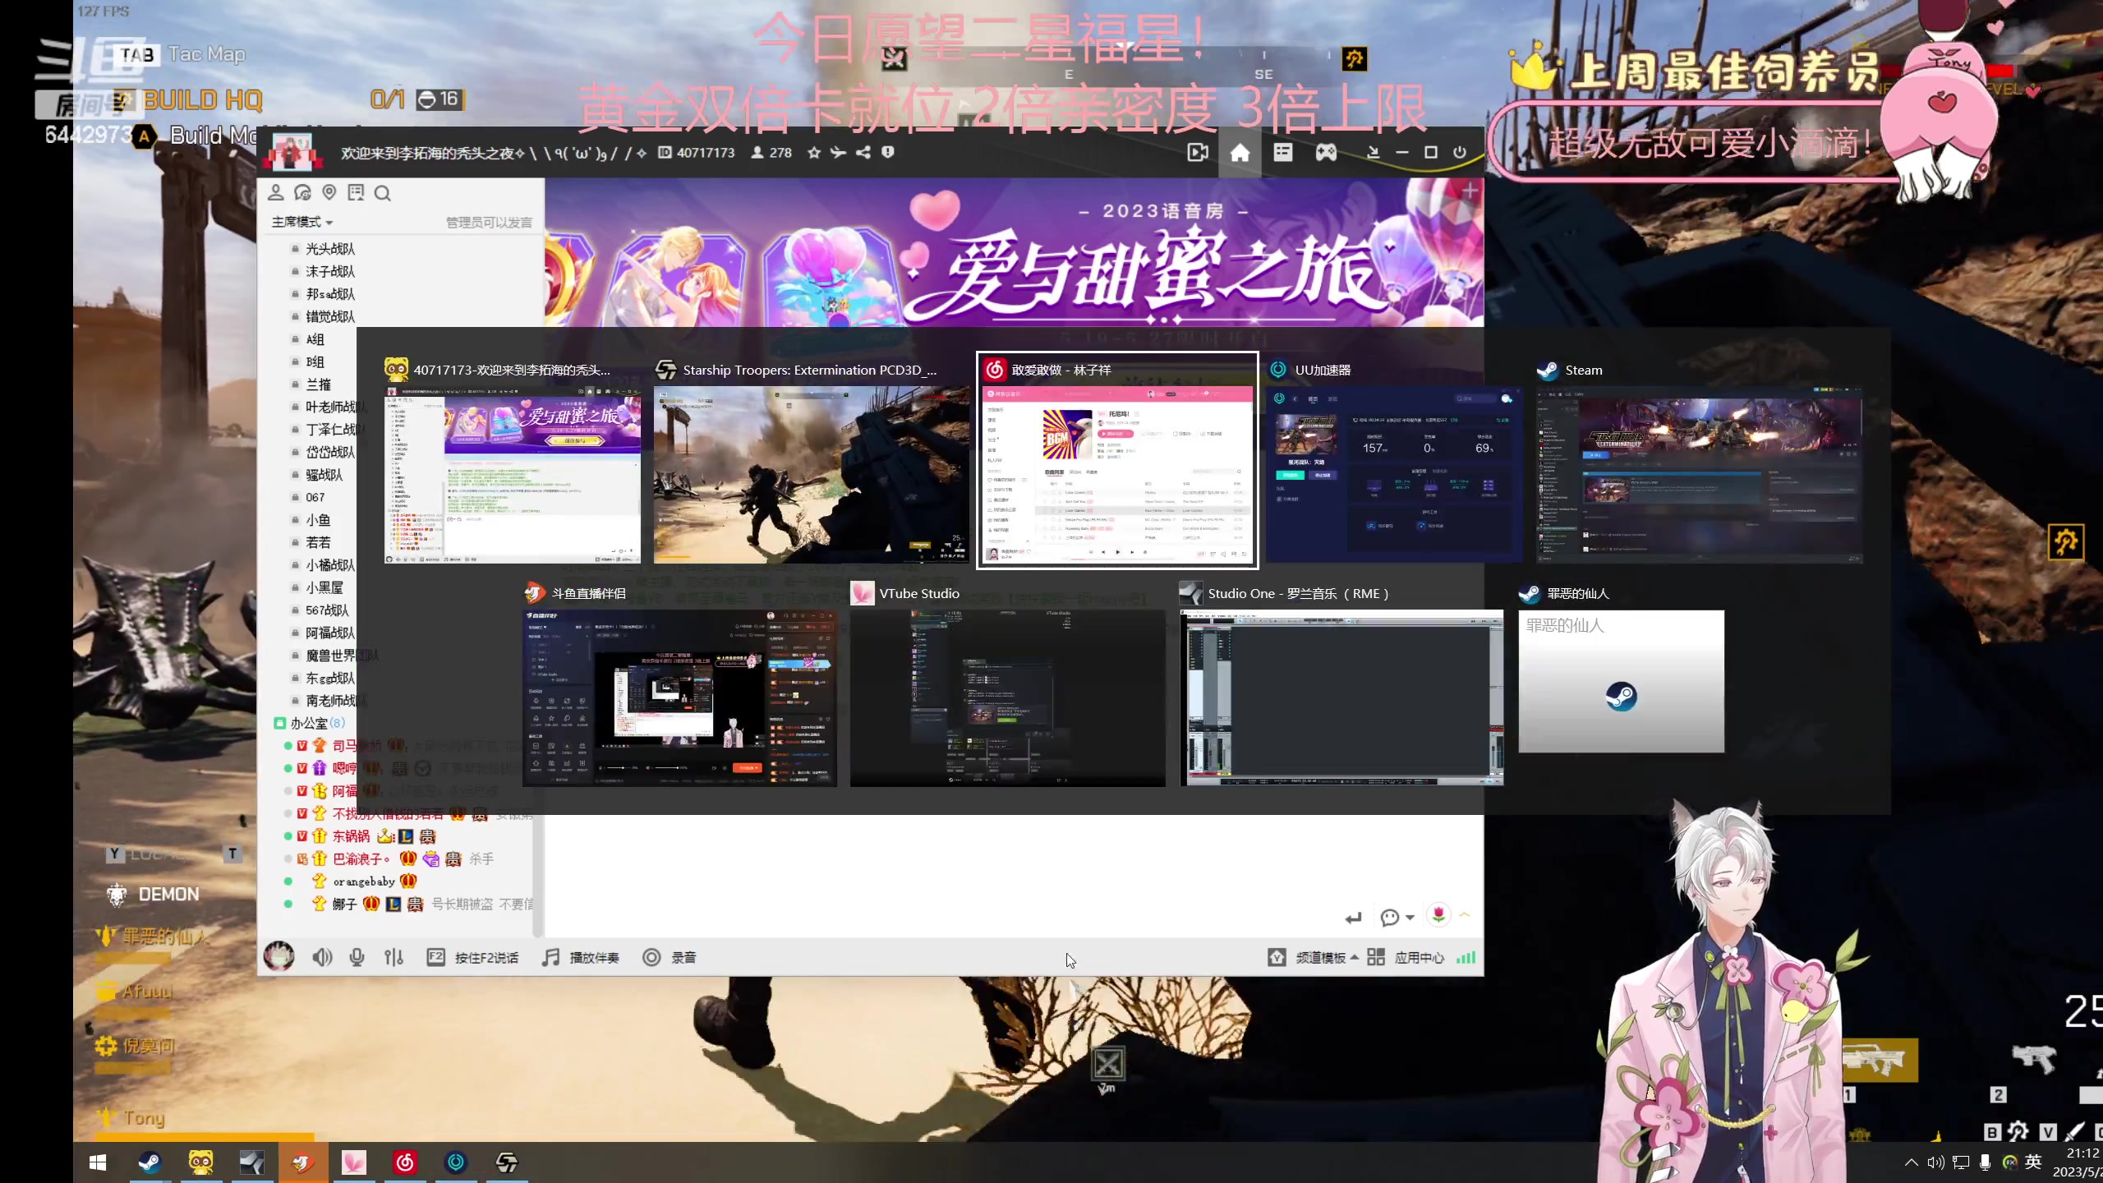Toggle the microphone icon in YY bottom bar

pos(357,958)
